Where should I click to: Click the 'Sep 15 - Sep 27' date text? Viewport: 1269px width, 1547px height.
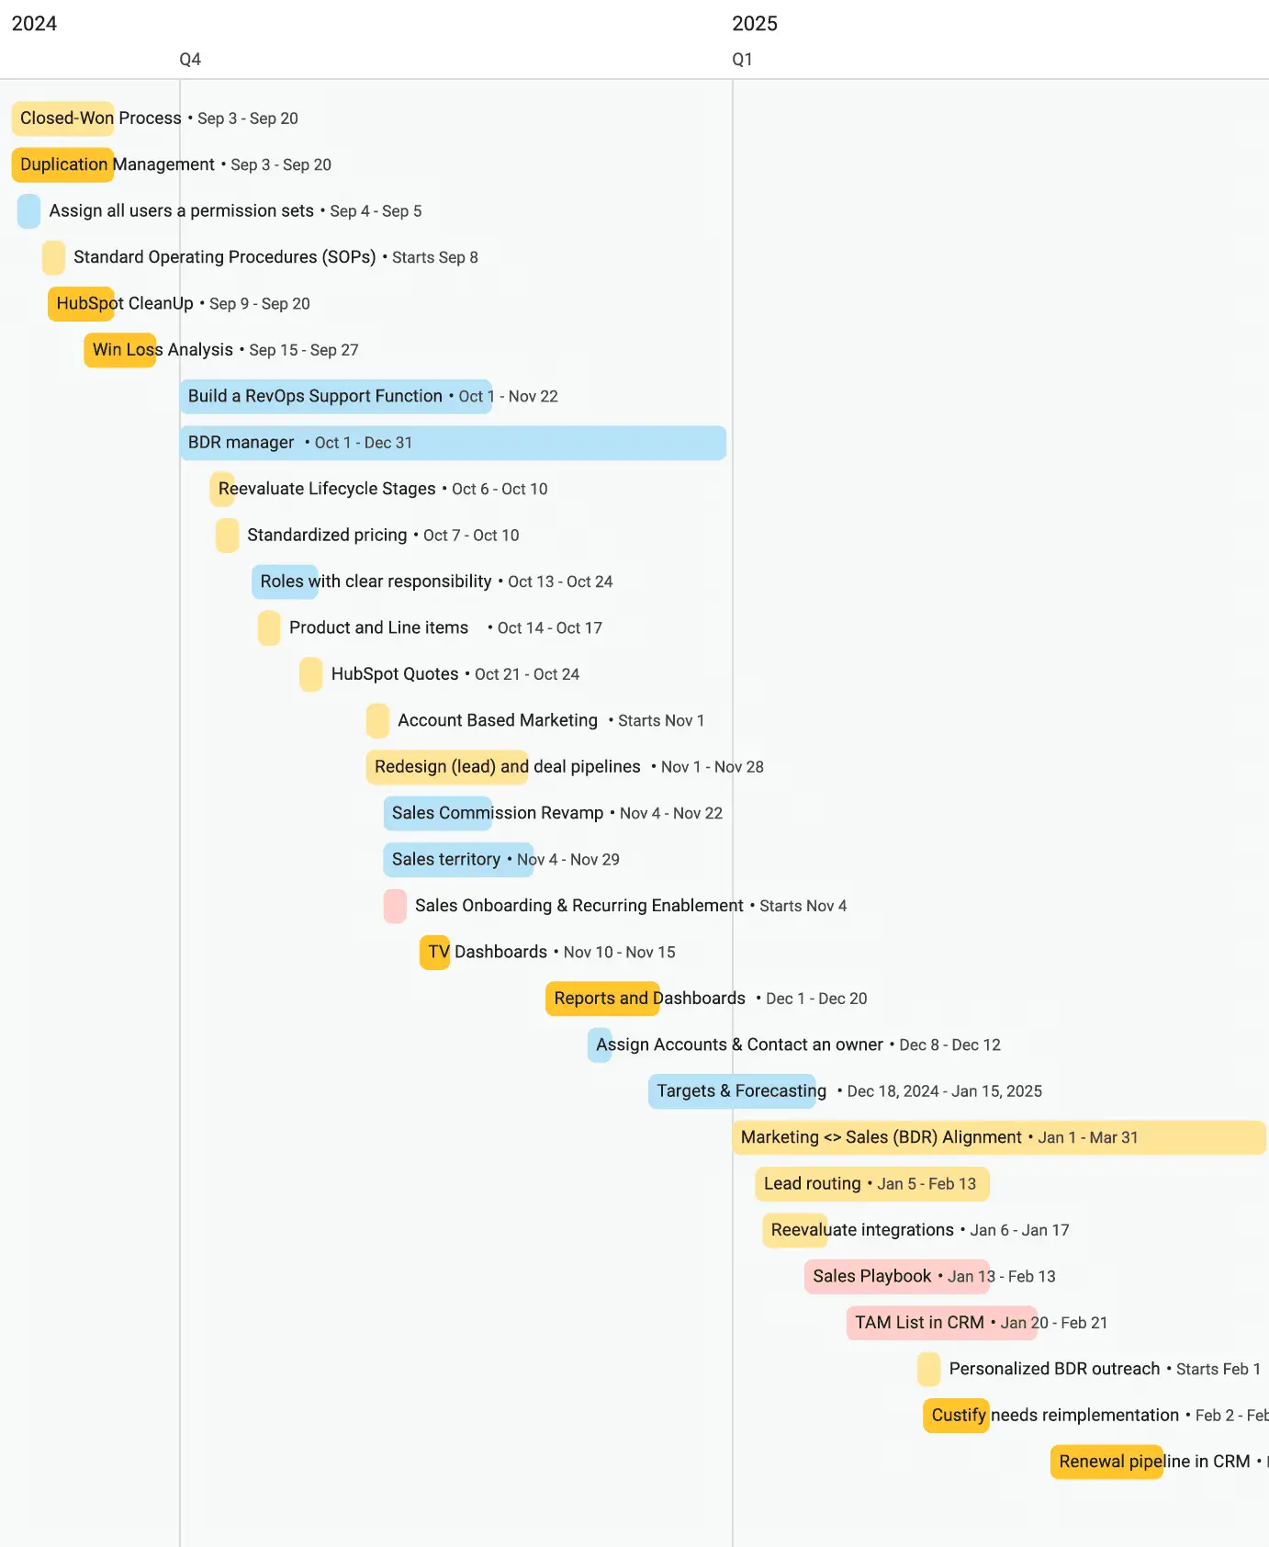point(304,350)
